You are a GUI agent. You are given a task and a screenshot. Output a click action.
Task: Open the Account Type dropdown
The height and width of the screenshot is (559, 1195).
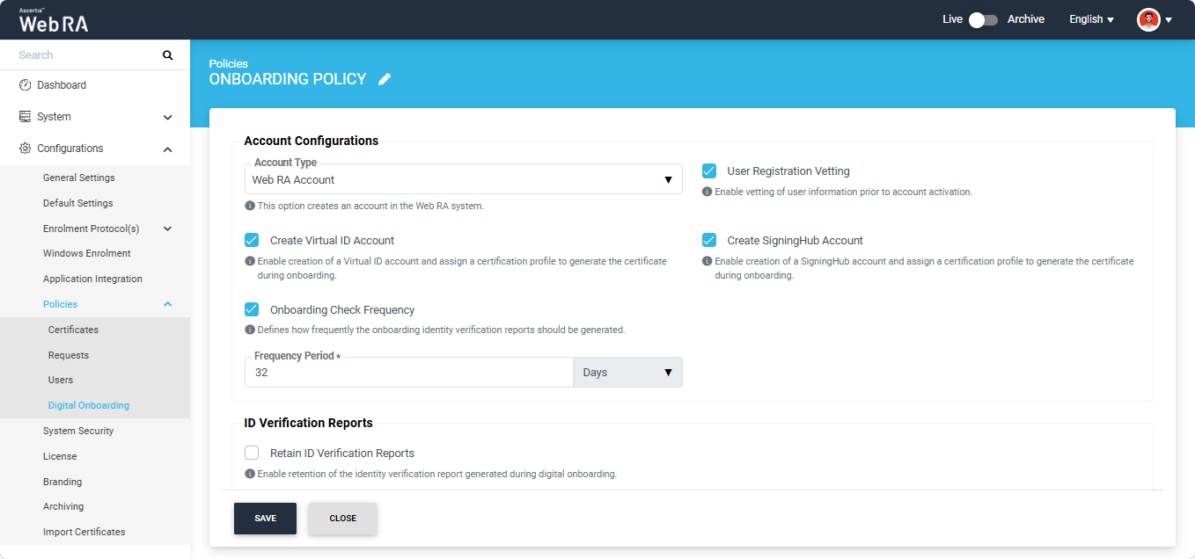[x=464, y=179]
